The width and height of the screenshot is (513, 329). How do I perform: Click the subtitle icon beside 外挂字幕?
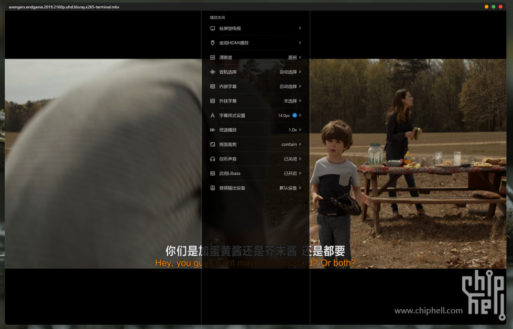[212, 101]
